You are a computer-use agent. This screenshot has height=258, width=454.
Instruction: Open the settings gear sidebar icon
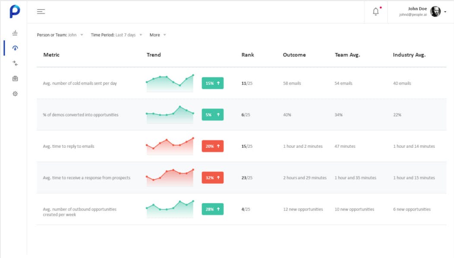[x=15, y=93]
